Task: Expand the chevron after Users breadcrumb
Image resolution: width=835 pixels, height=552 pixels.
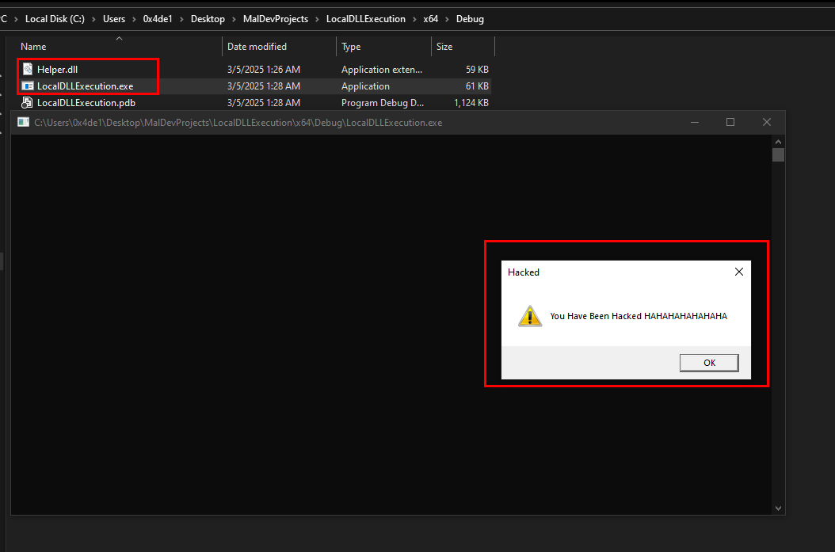Action: [134, 19]
